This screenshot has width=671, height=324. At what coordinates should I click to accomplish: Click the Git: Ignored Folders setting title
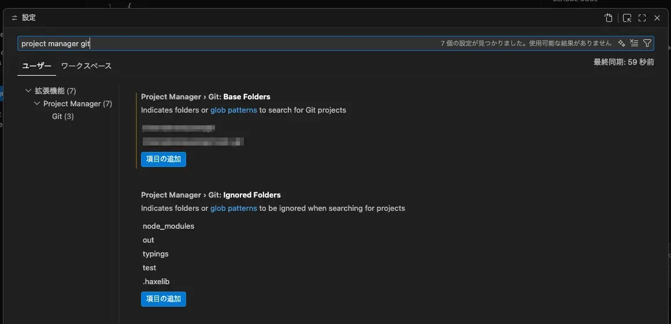pyautogui.click(x=211, y=195)
